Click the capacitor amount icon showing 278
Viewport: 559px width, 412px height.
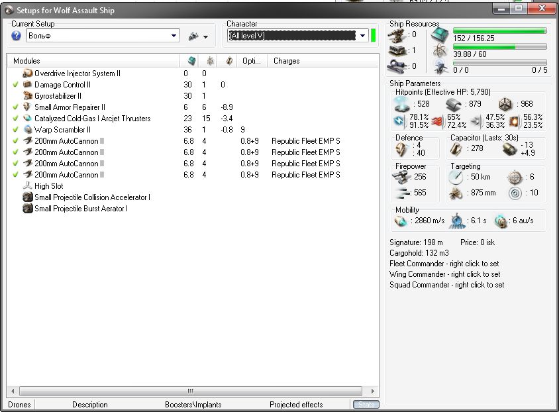(x=456, y=149)
